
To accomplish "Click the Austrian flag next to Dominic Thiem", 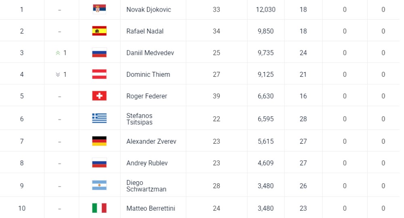I will point(99,74).
